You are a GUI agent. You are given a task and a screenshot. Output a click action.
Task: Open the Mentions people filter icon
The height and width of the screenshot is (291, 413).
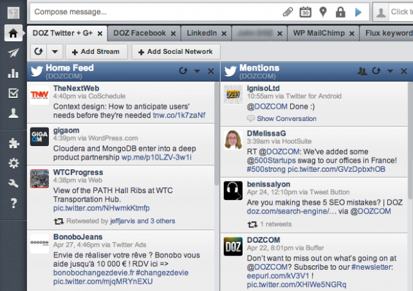point(362,71)
